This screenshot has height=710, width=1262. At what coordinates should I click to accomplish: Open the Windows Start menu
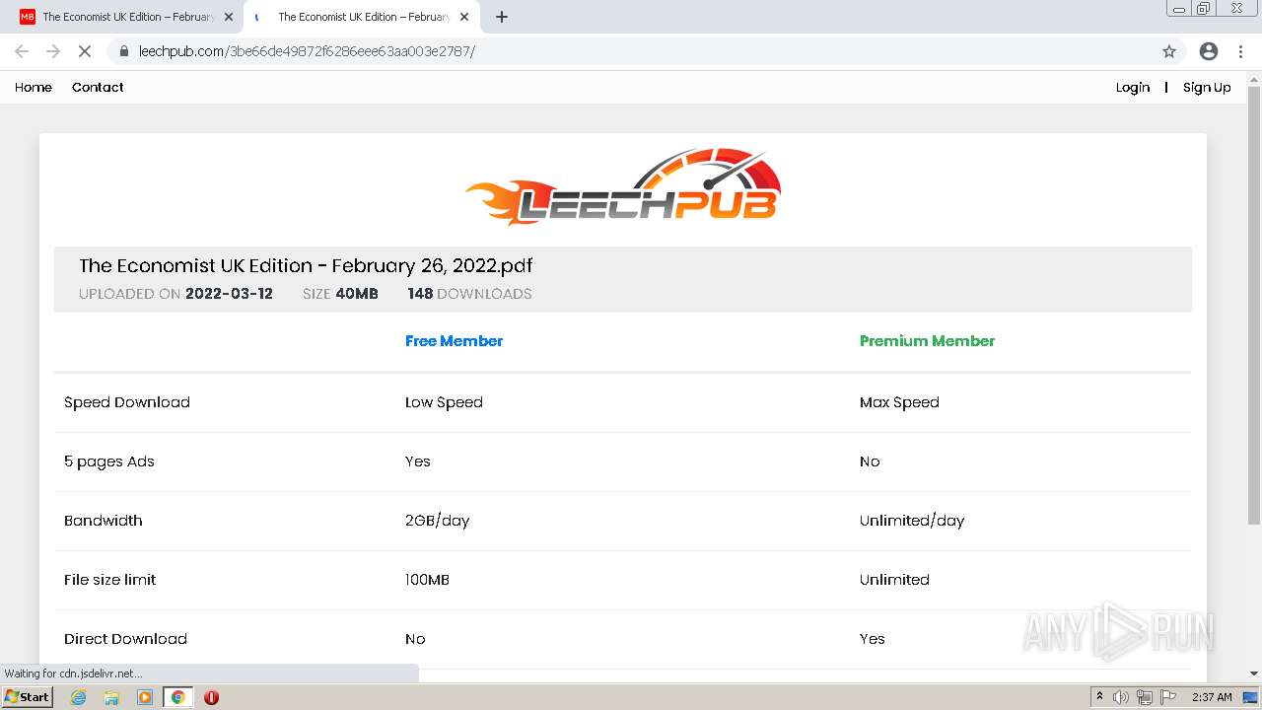(x=27, y=697)
